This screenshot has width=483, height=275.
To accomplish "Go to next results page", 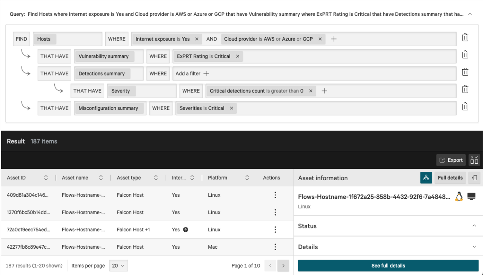I will 283,266.
